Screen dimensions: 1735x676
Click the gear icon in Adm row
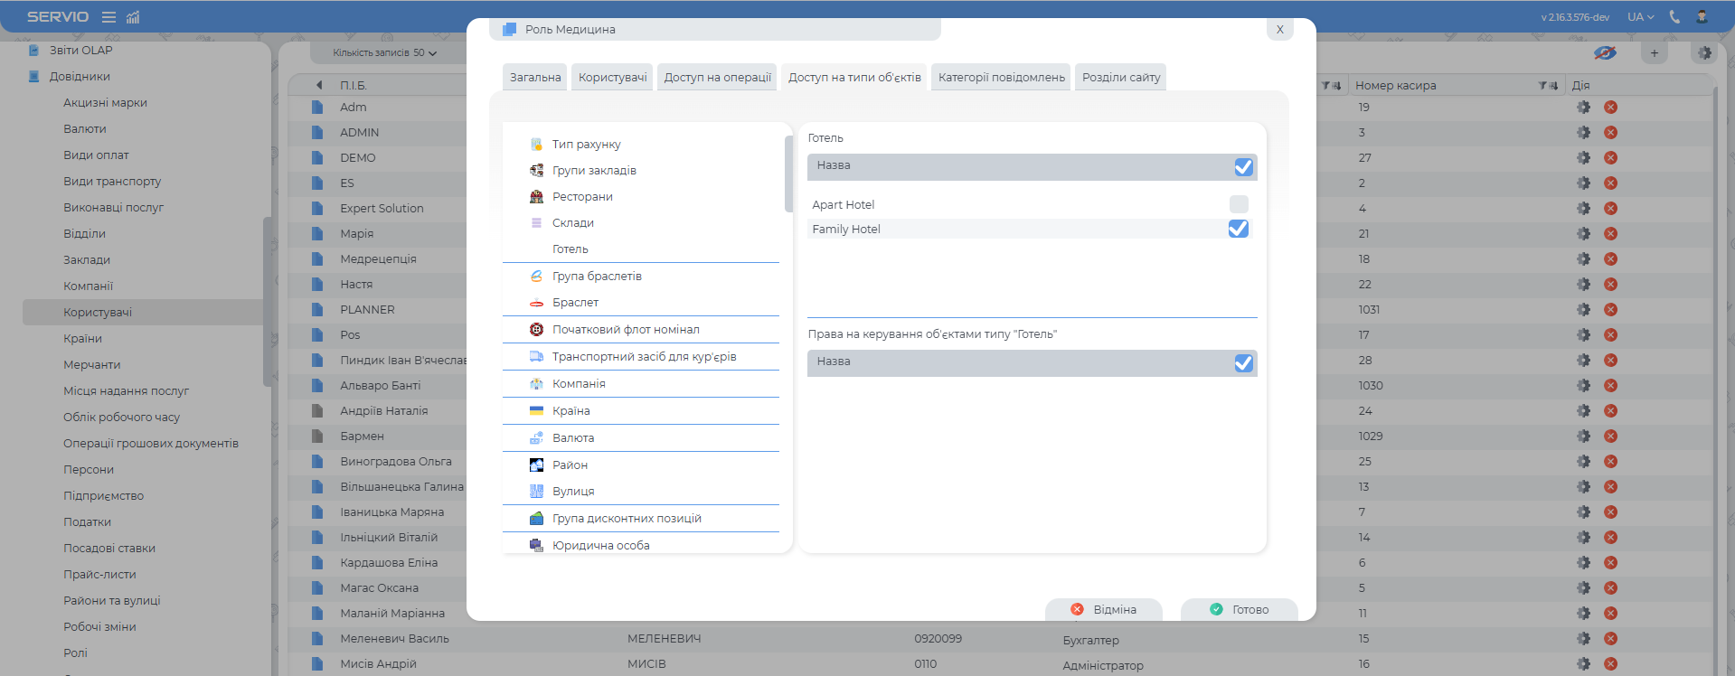coord(1583,107)
